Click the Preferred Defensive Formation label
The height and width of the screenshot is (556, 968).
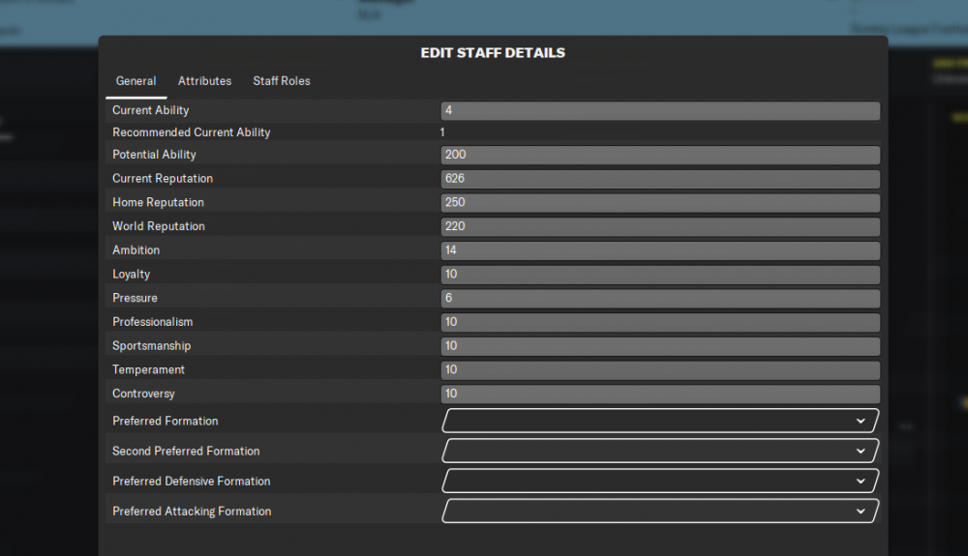click(x=191, y=482)
